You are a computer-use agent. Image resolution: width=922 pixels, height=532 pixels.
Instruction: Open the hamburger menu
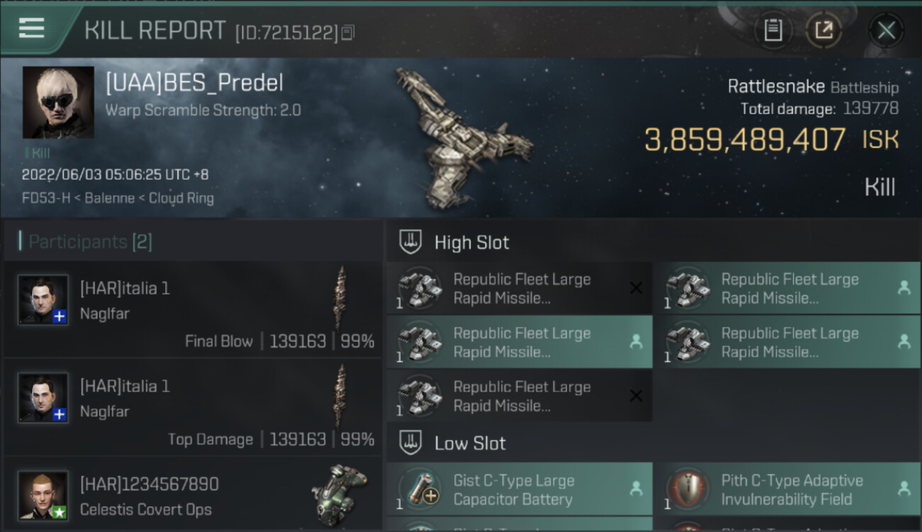[32, 28]
